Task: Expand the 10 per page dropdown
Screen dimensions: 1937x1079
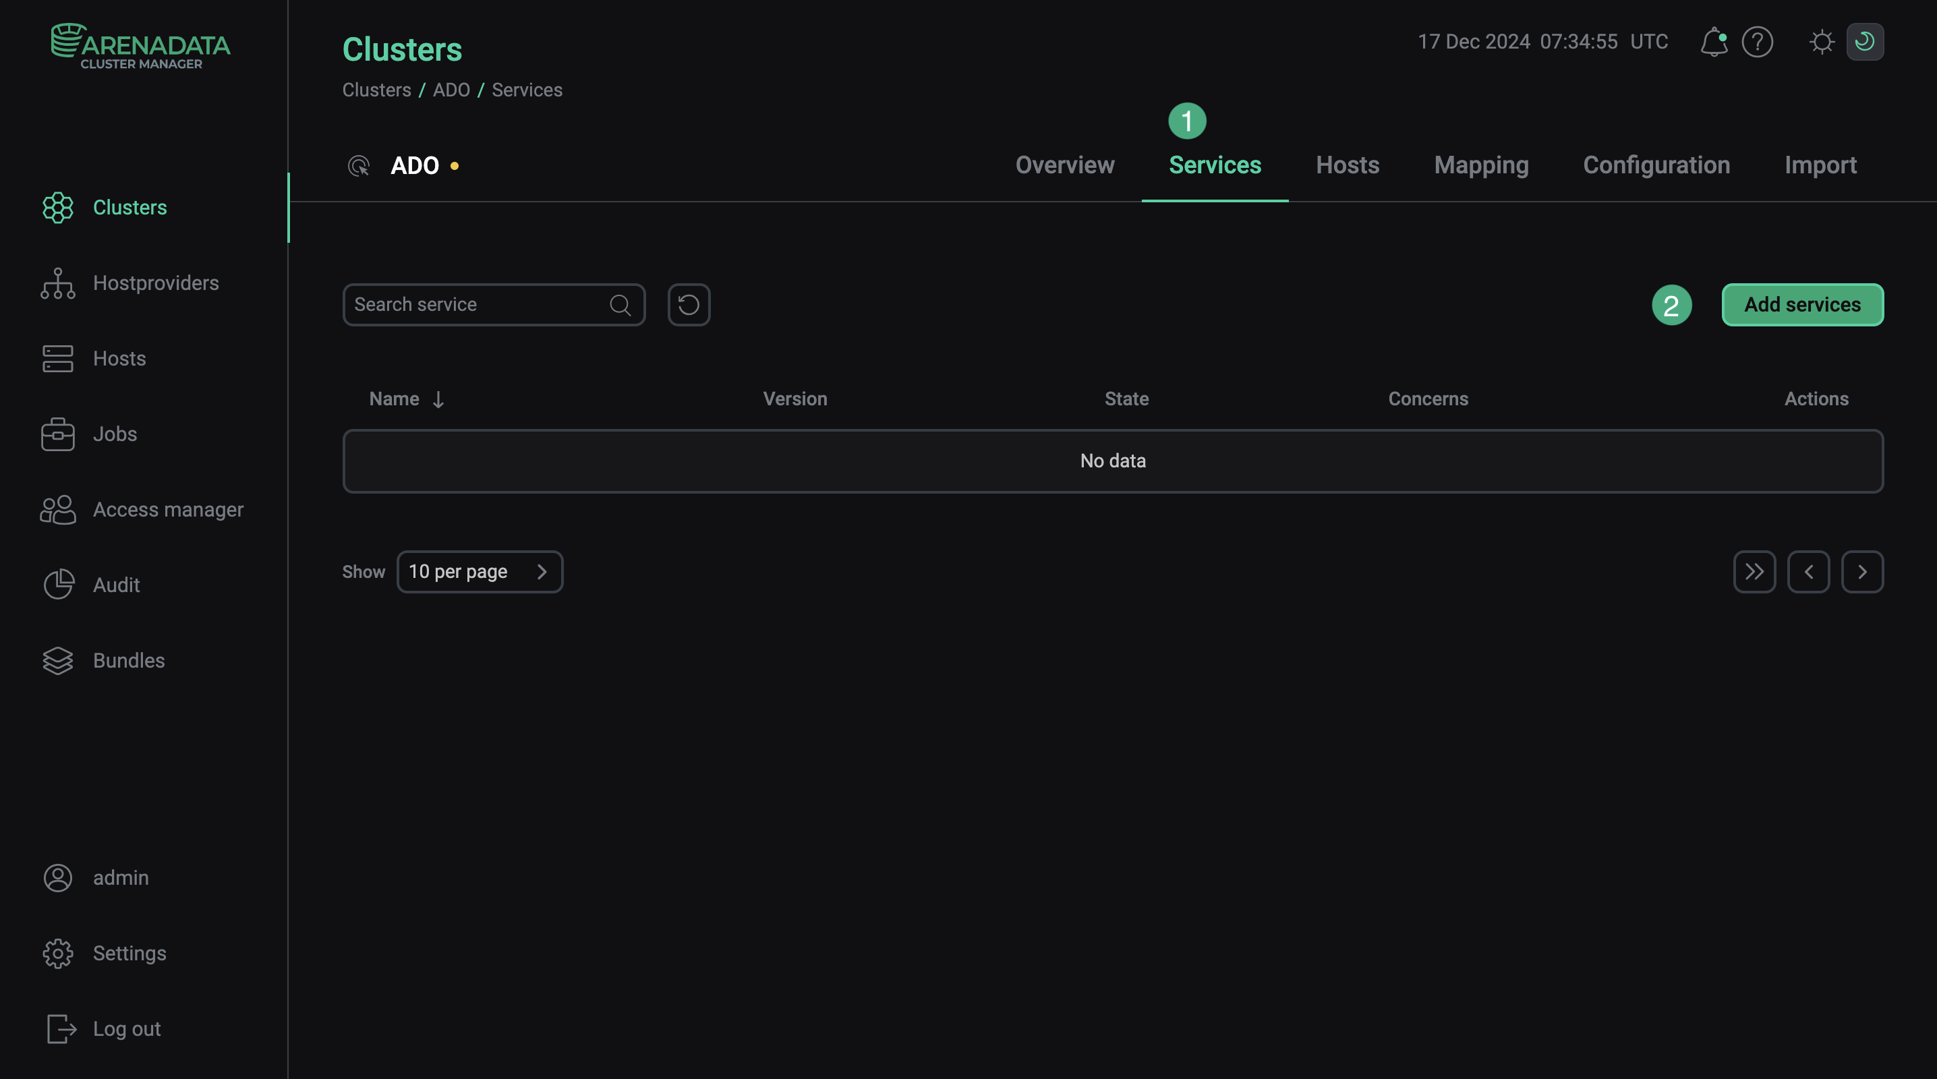Action: tap(479, 571)
